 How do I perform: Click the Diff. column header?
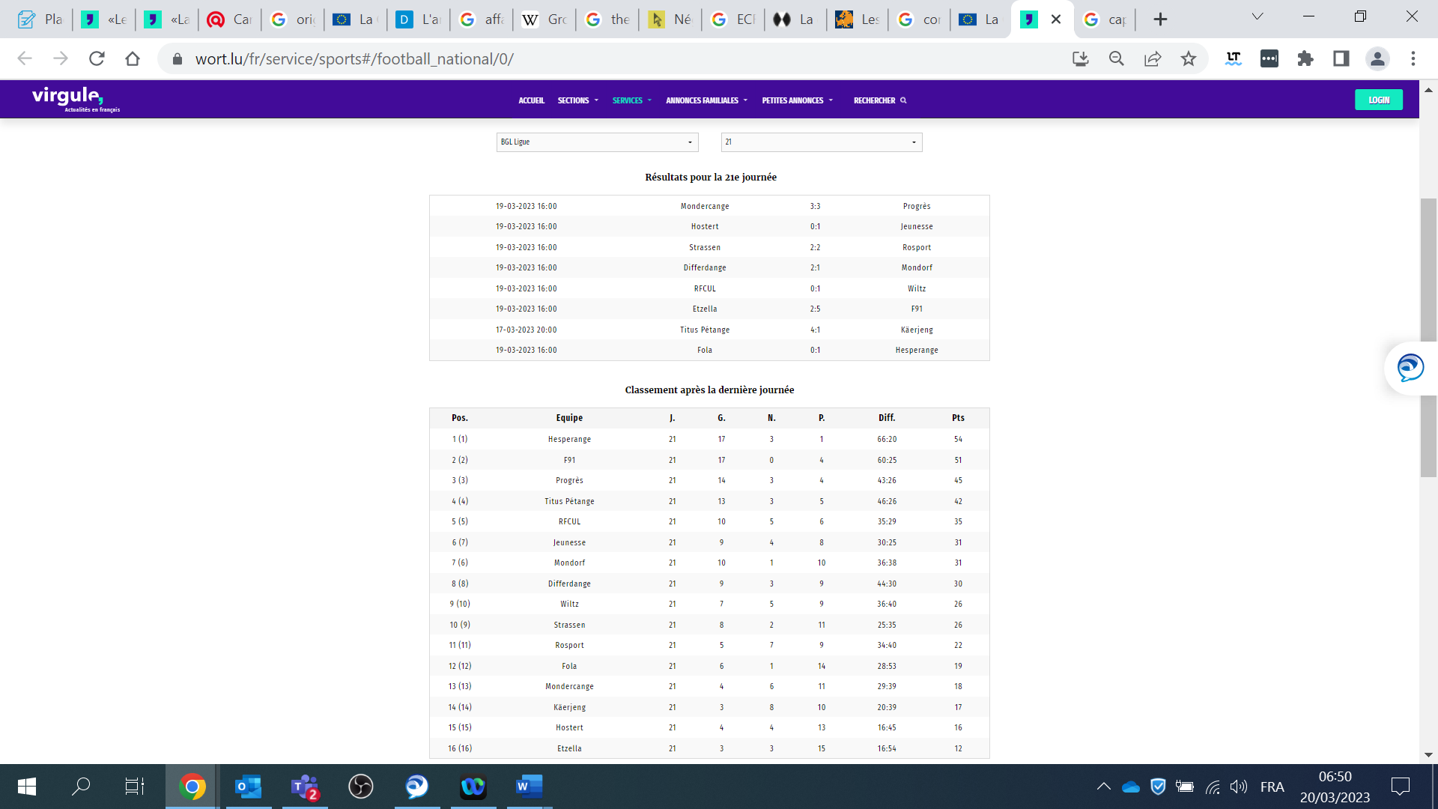pos(887,418)
